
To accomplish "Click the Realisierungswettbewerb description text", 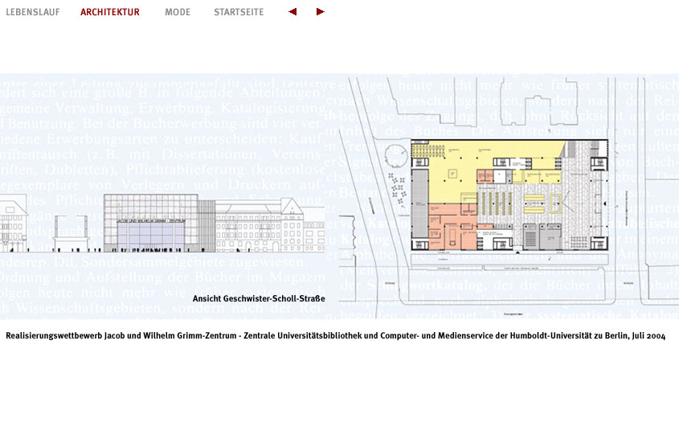I will pyautogui.click(x=335, y=335).
